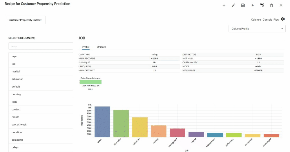Select the Profile tab
The width and height of the screenshot is (290, 152).
click(86, 47)
